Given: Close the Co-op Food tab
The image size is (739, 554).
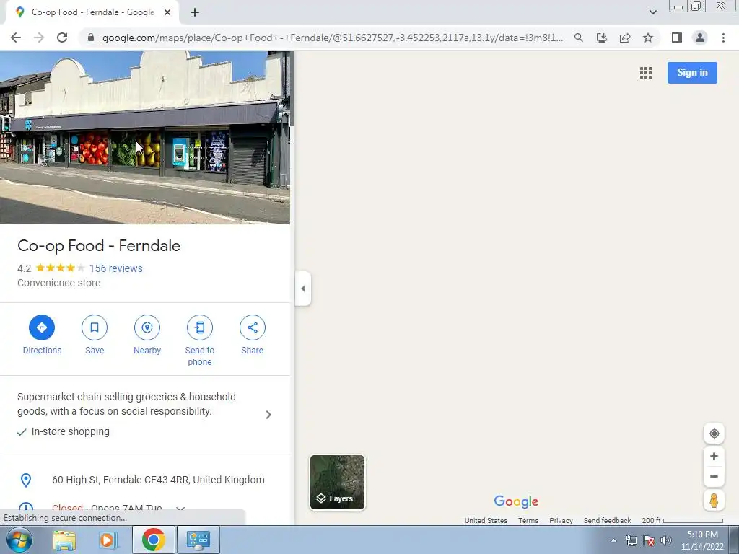Looking at the screenshot, I should pos(167,12).
